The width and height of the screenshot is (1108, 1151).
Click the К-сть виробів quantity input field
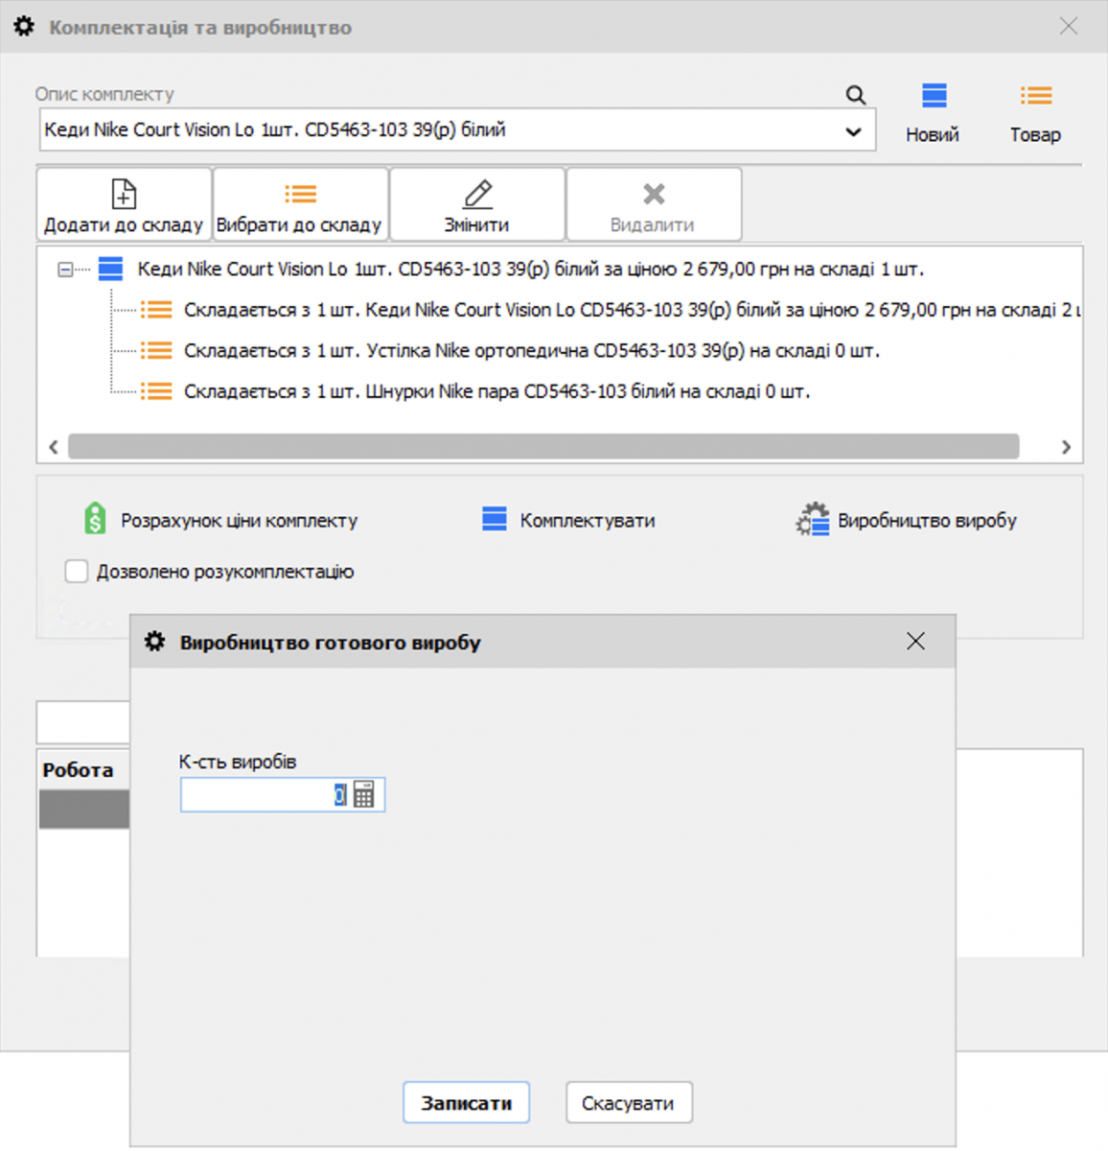coord(257,795)
